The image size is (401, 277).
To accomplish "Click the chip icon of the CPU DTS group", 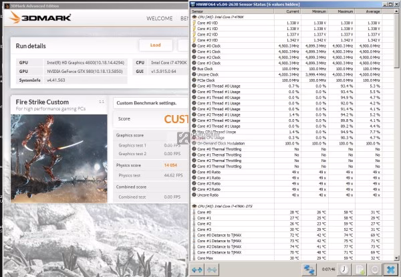I will pyautogui.click(x=194, y=206).
